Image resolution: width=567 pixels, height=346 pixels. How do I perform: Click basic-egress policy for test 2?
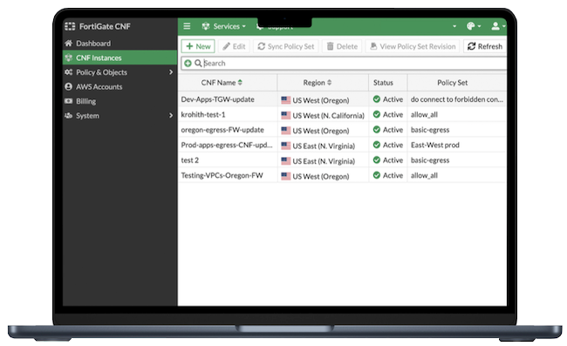pos(430,160)
